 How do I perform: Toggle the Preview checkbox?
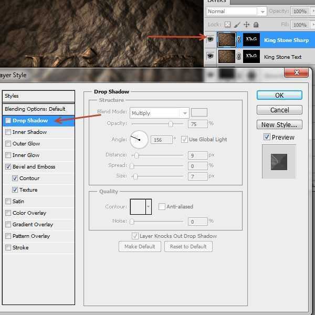click(x=267, y=137)
